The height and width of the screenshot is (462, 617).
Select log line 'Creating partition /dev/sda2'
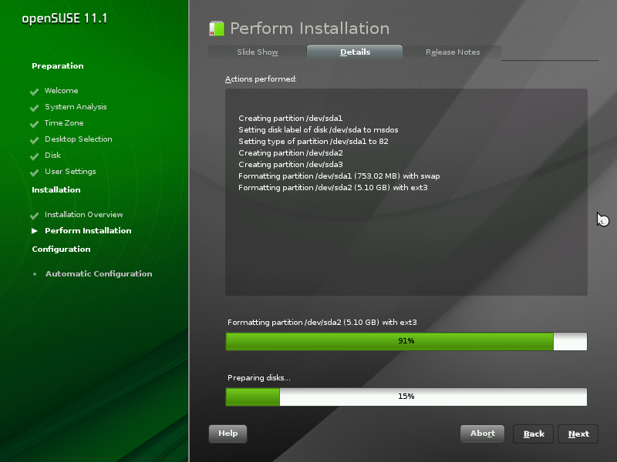point(291,152)
